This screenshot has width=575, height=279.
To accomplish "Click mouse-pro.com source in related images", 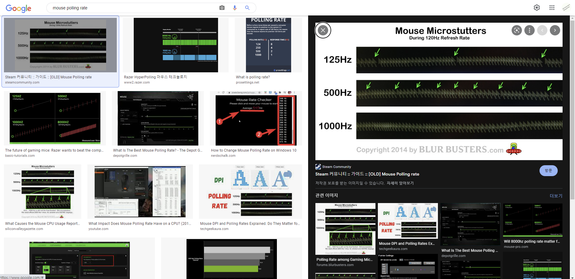I will pos(516,247).
